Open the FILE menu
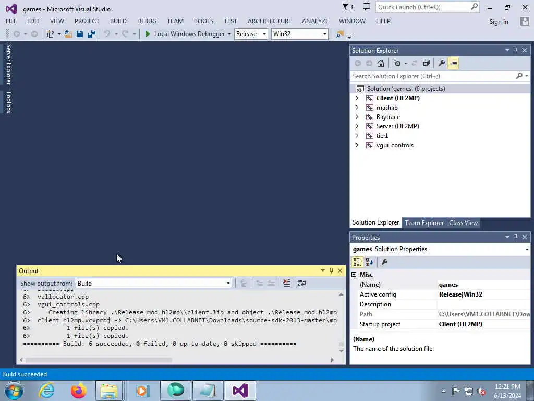The height and width of the screenshot is (401, 534). click(11, 21)
